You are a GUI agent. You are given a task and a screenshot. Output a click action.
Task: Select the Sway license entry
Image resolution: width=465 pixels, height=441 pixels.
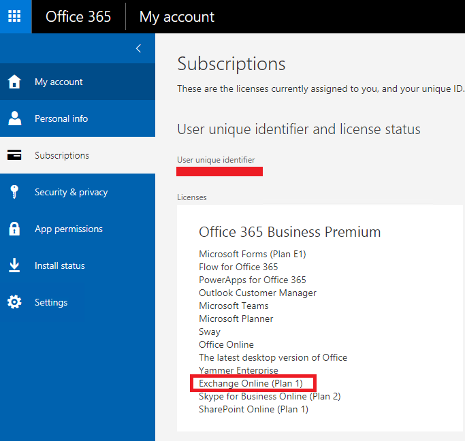click(x=210, y=332)
